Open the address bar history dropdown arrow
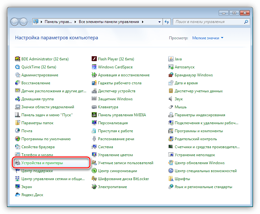 pos(160,22)
